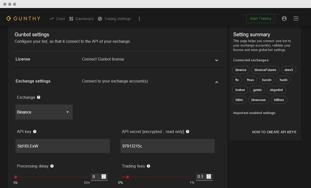Viewport: 311px width, 188px height.
Task: Collapse the Exchange settings chevron
Action: coord(217,82)
